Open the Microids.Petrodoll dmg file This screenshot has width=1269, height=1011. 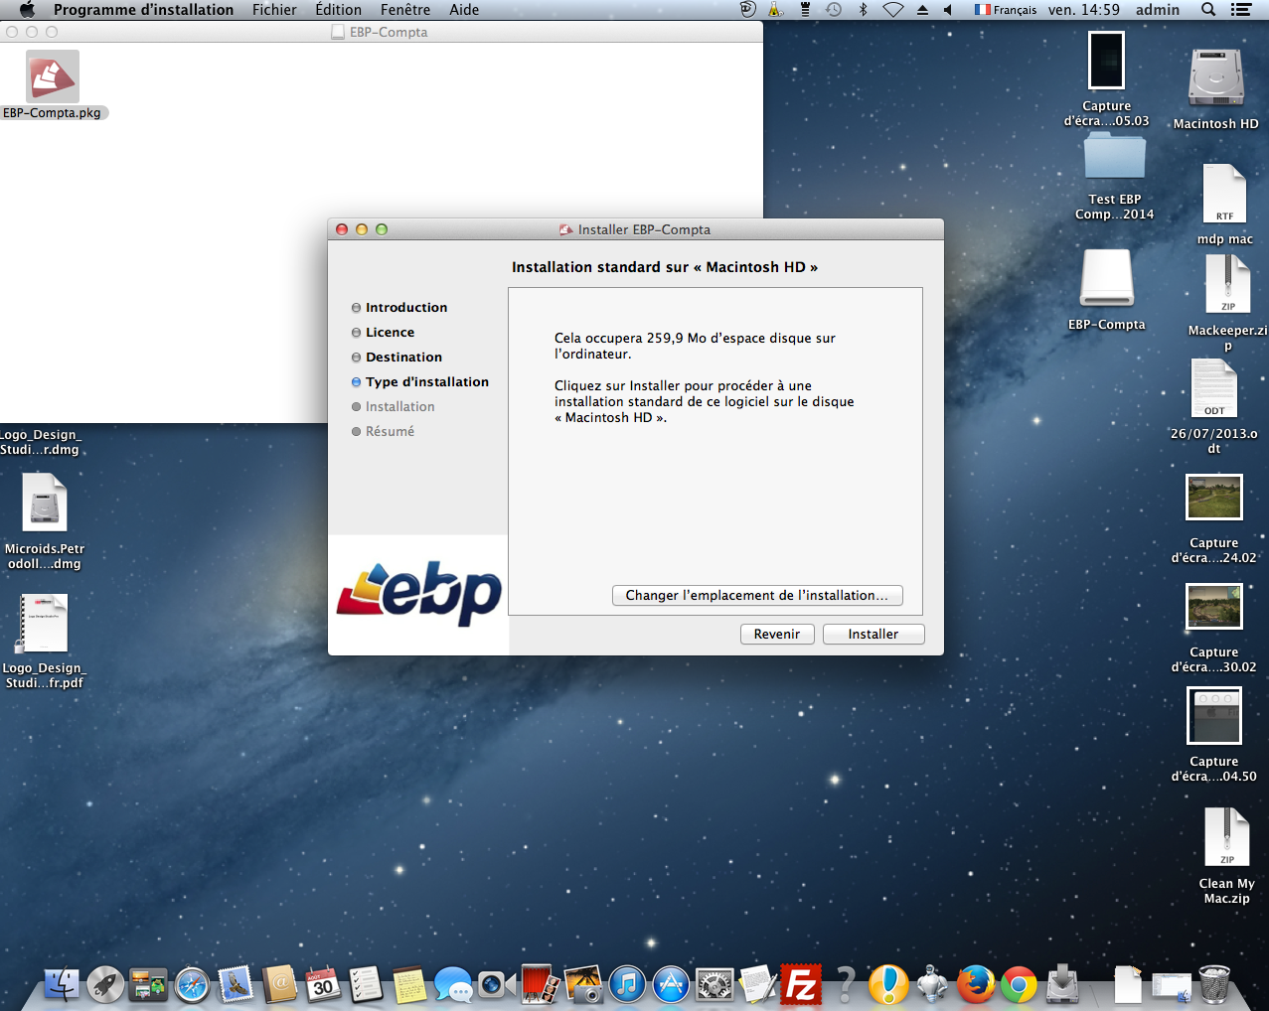pos(45,504)
